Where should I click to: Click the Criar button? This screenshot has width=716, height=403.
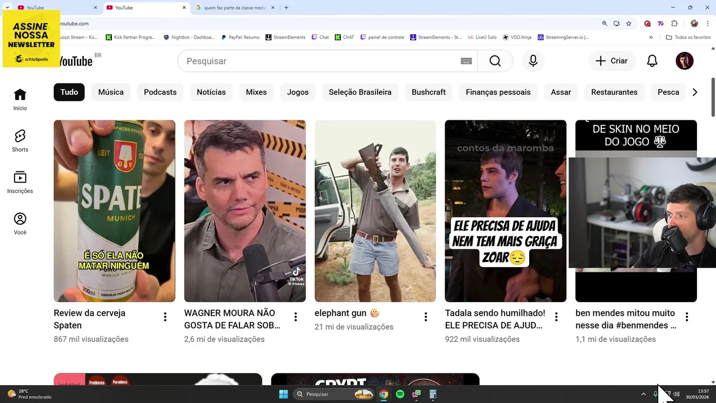pos(612,61)
